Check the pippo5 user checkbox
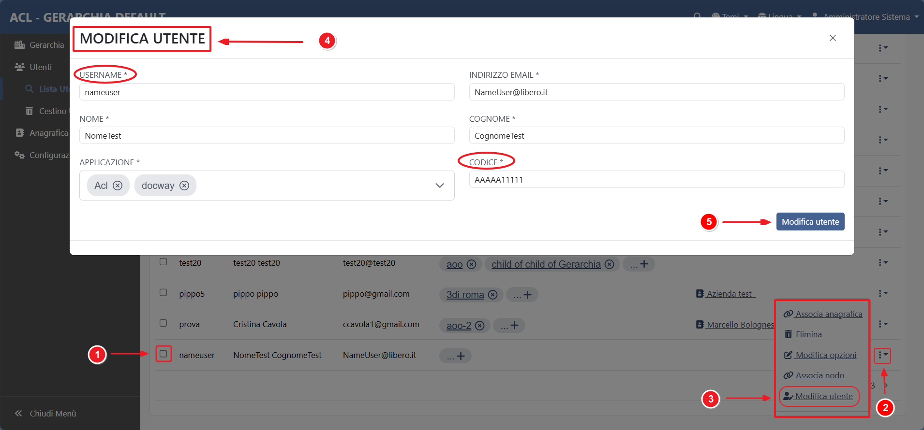The height and width of the screenshot is (430, 924). [164, 292]
